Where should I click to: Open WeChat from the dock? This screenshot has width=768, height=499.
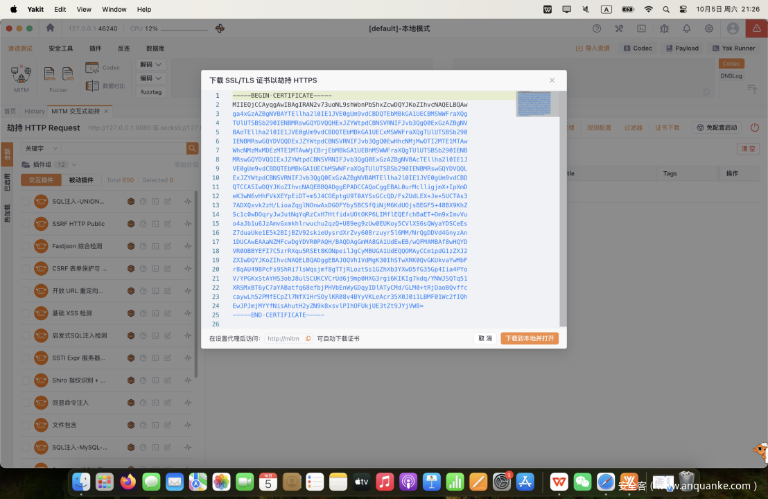[x=582, y=482]
